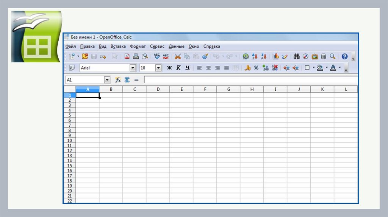The height and width of the screenshot is (217, 388).
Task: Click the New spreadsheet icon
Action: 72,57
